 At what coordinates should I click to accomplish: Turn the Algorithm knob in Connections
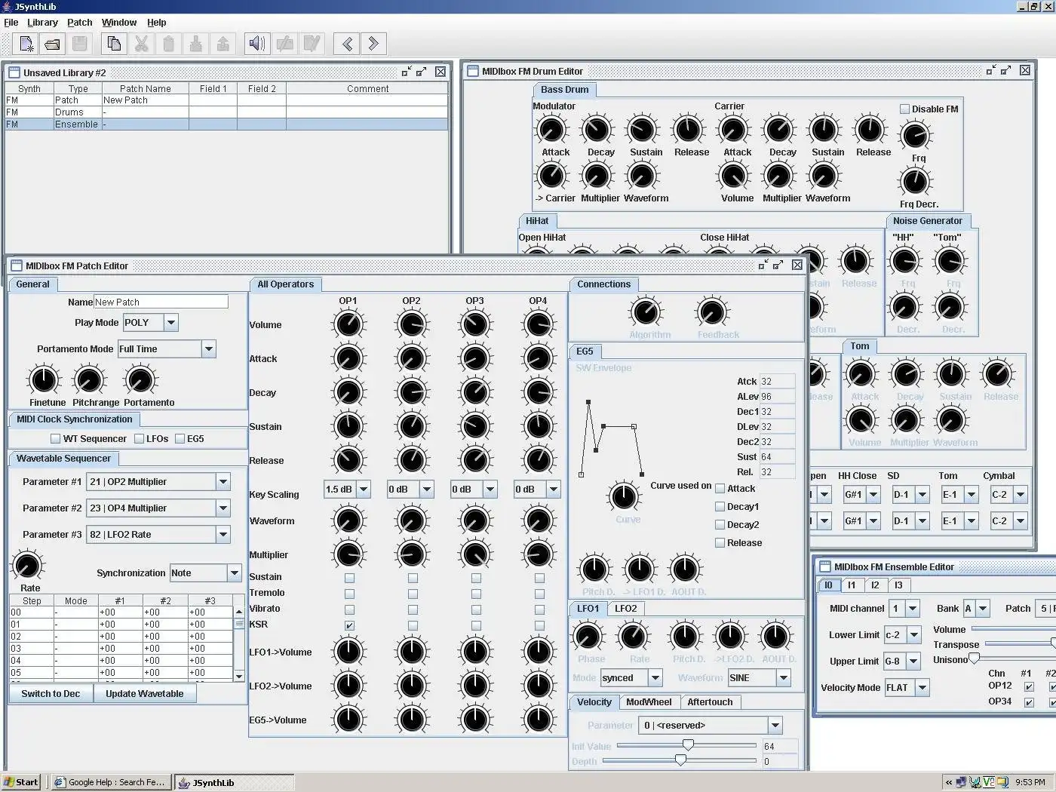(646, 312)
